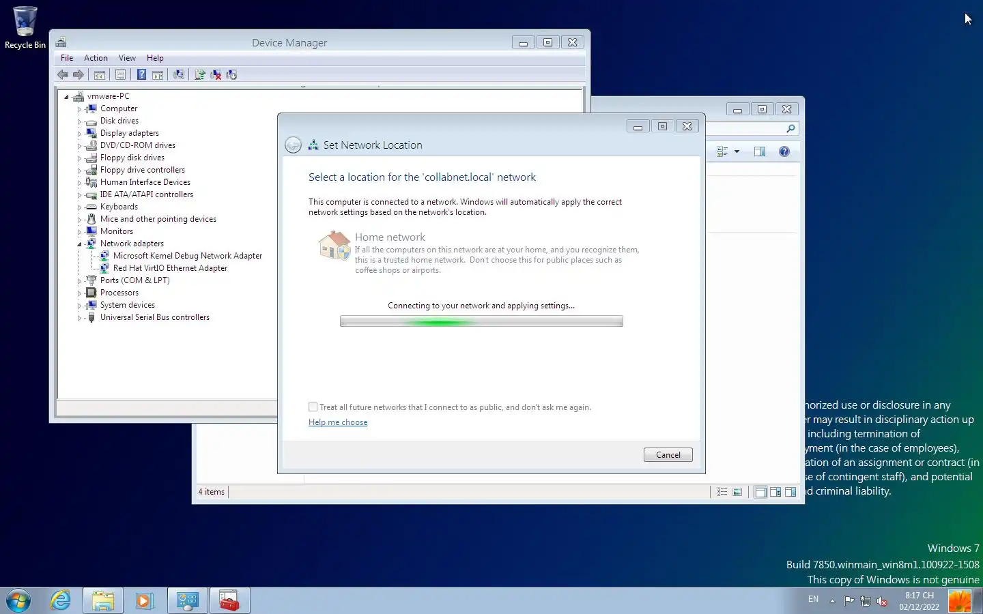
Task: Expand the Disk drives node
Action: pos(79,121)
